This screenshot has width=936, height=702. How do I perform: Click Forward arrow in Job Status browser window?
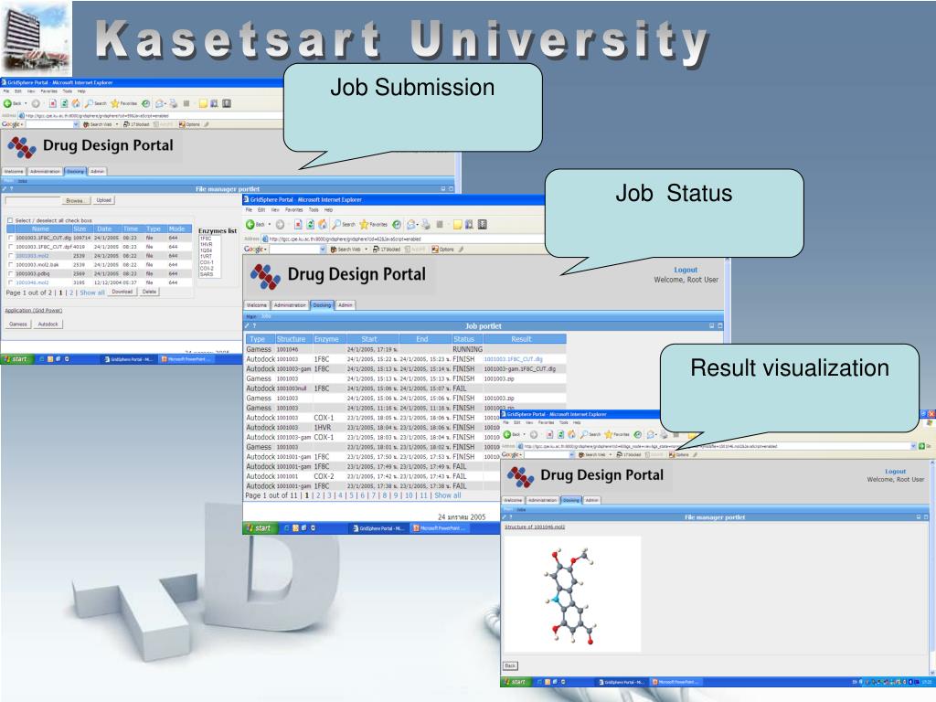(x=280, y=225)
